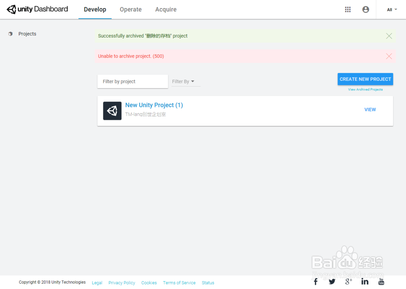Open the New Unity Project (1) title link
The width and height of the screenshot is (406, 289).
[154, 105]
